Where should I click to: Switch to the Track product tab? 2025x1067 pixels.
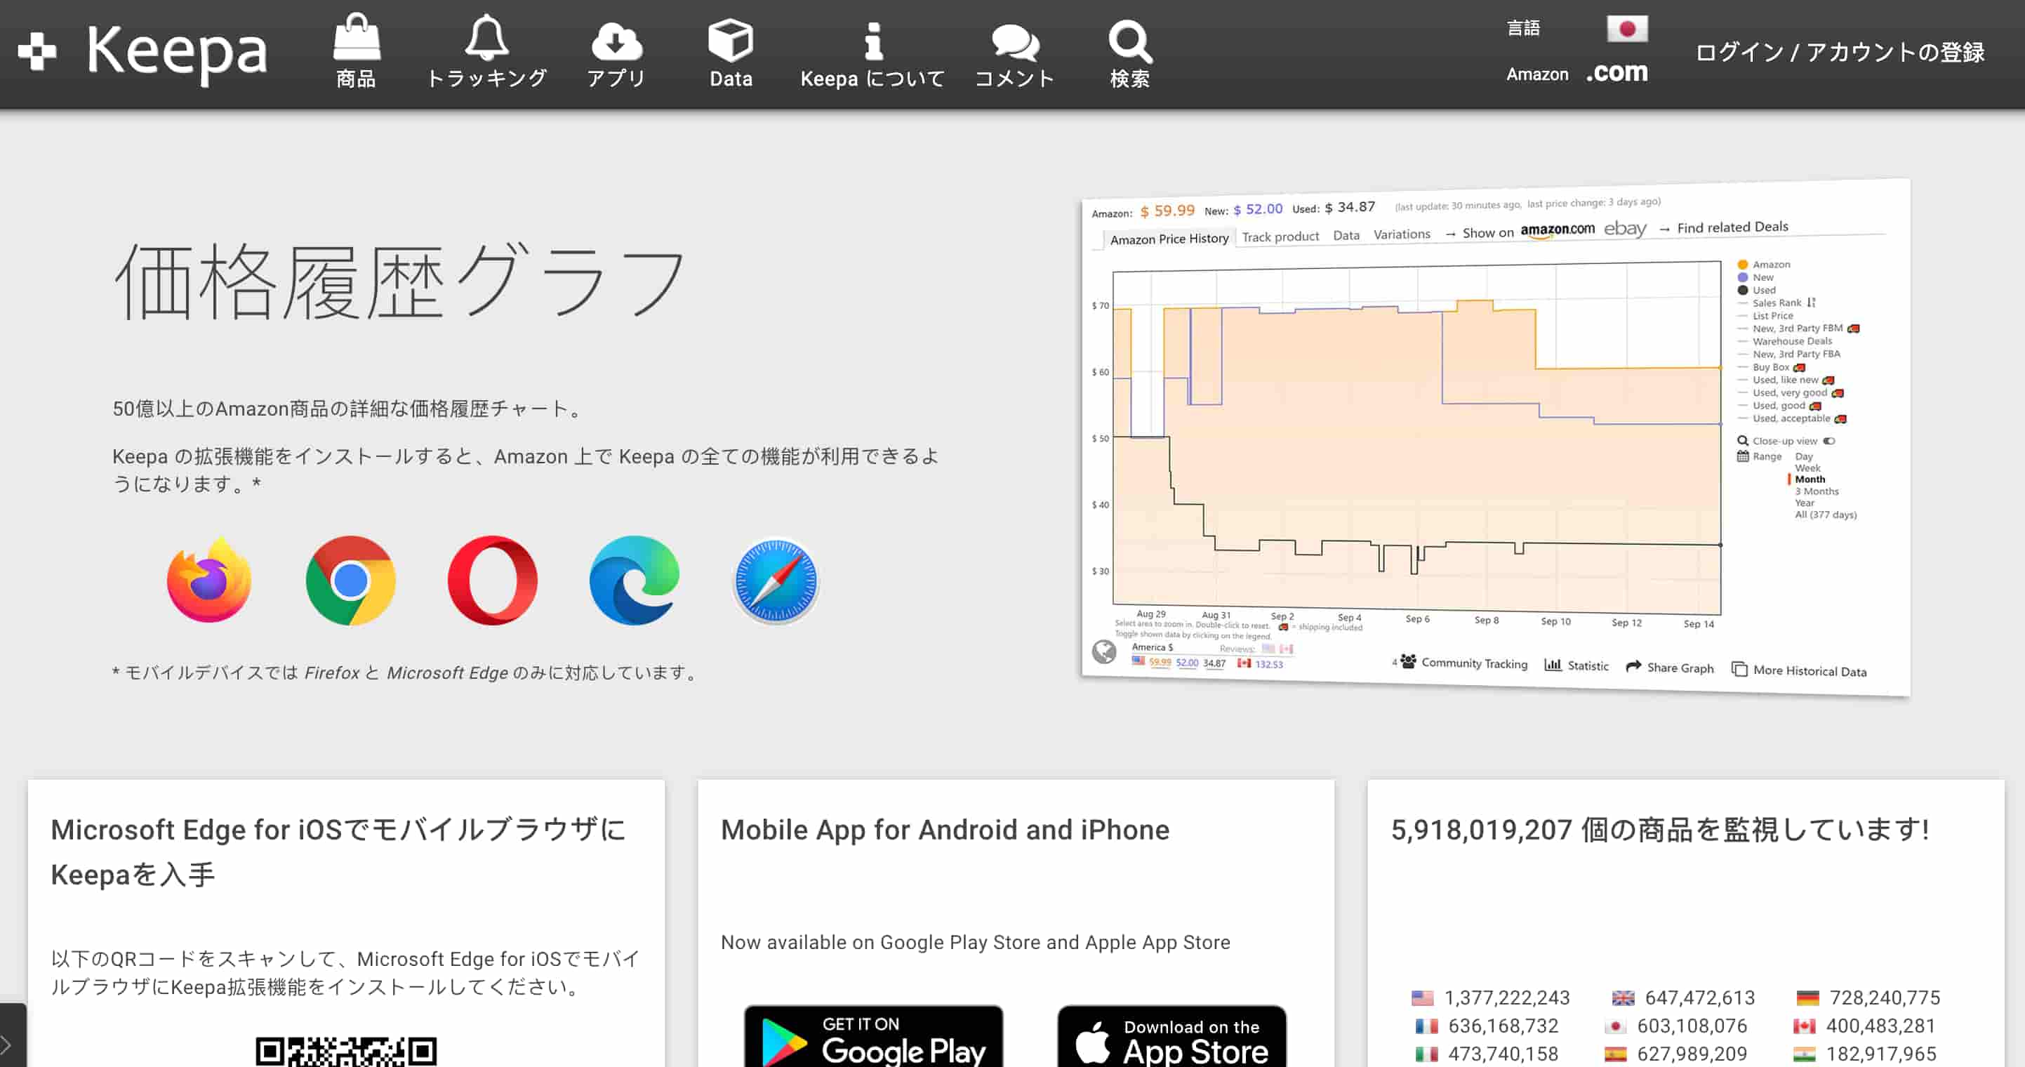(x=1282, y=235)
